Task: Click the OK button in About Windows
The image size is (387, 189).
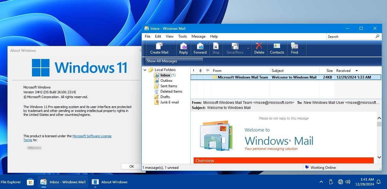Action: pyautogui.click(x=132, y=166)
